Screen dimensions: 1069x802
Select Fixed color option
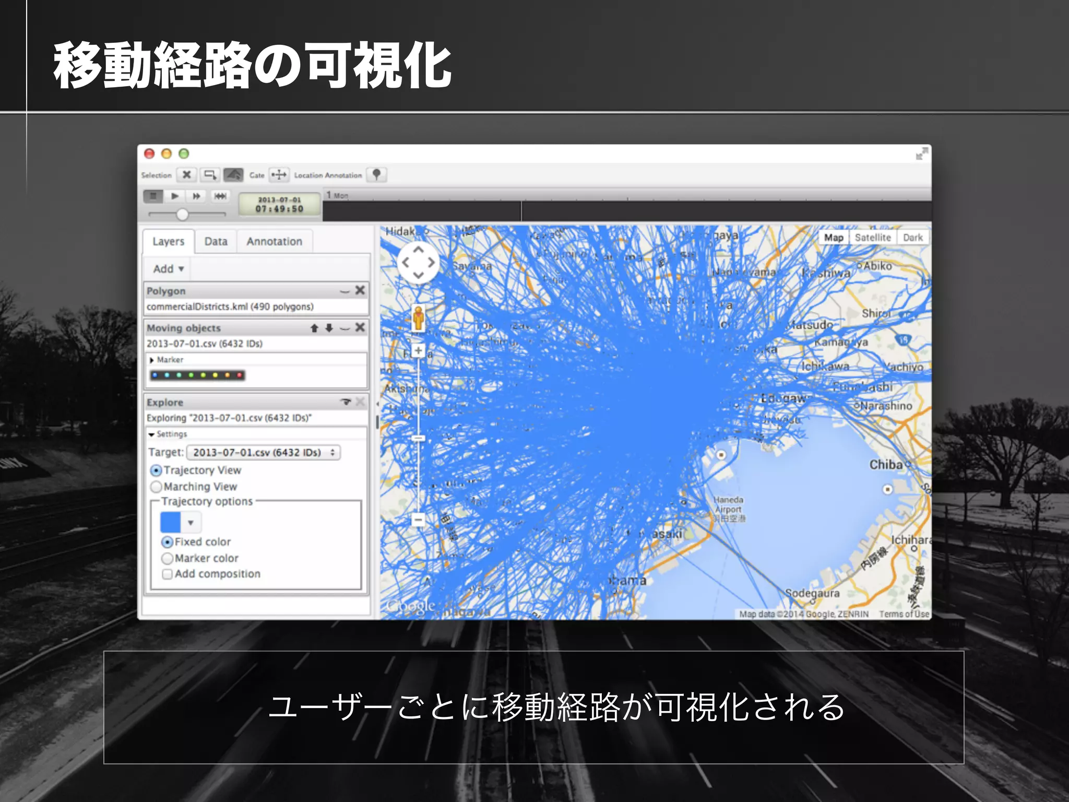pyautogui.click(x=167, y=542)
